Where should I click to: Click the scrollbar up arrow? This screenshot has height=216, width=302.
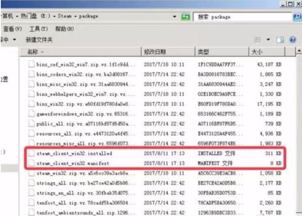(x=299, y=51)
